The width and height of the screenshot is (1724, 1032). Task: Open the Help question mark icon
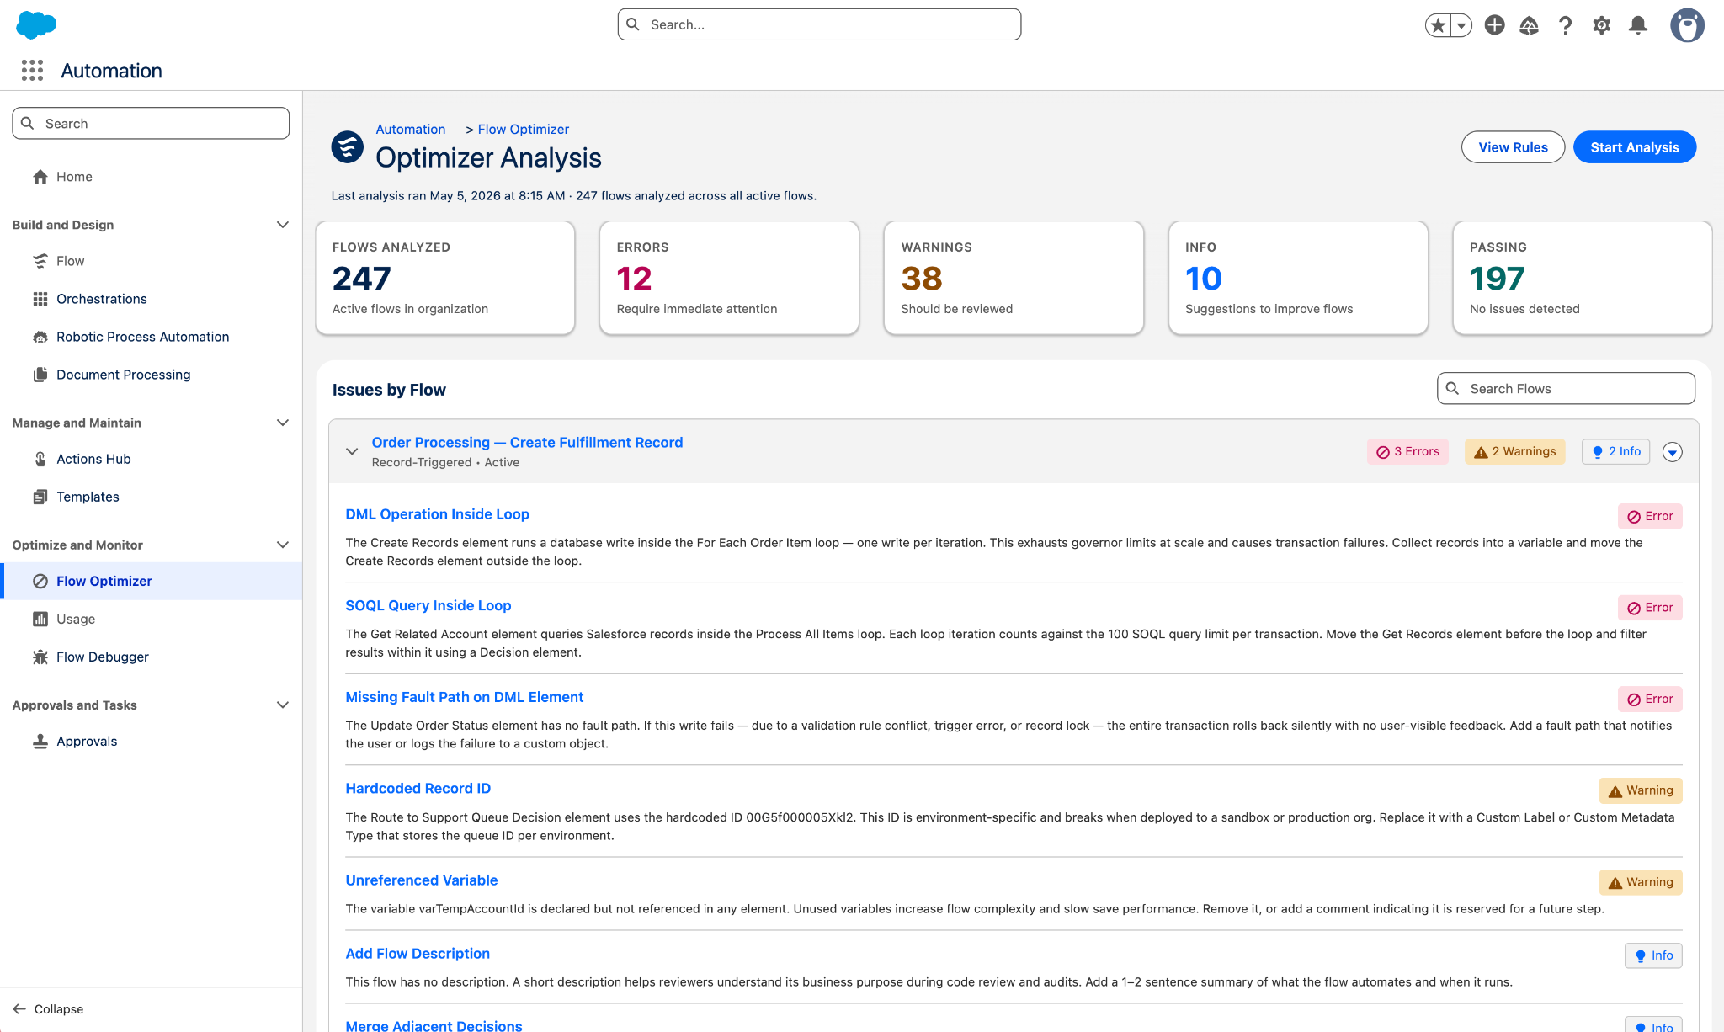tap(1565, 25)
